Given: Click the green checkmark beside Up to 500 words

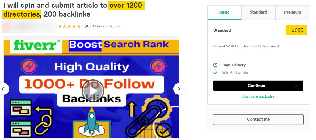Looking at the screenshot, I should (215, 73).
